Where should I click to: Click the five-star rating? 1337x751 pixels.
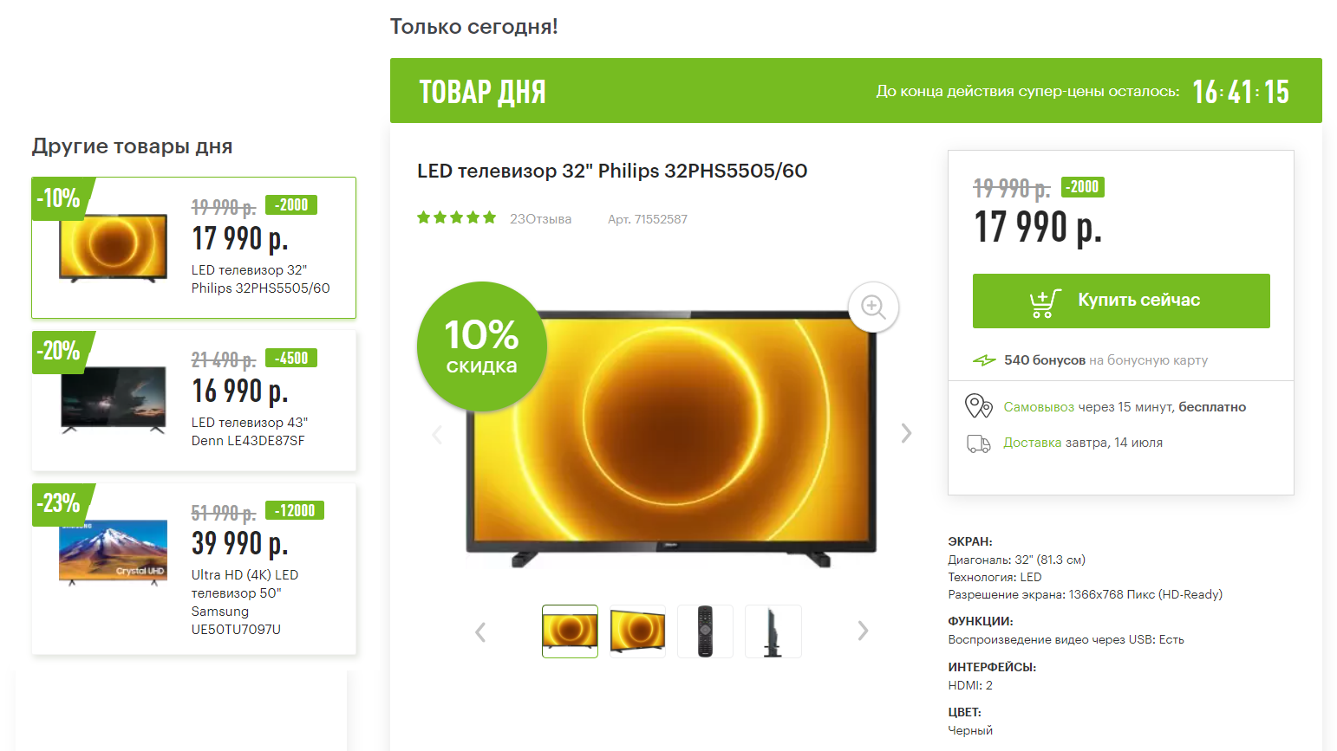(457, 217)
